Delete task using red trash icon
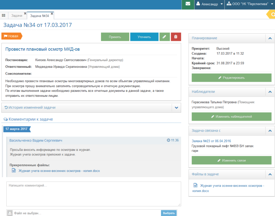The image size is (275, 216). pos(176,37)
